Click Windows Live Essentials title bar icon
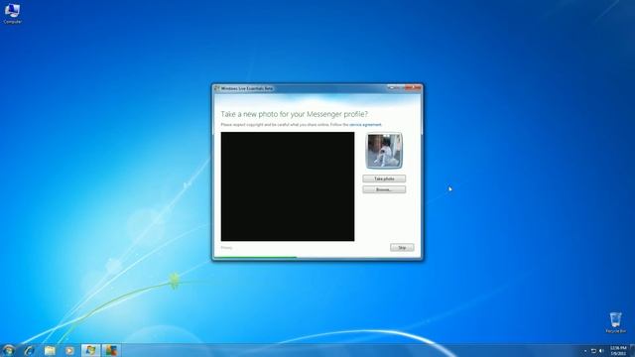The height and width of the screenshot is (357, 635). (217, 88)
